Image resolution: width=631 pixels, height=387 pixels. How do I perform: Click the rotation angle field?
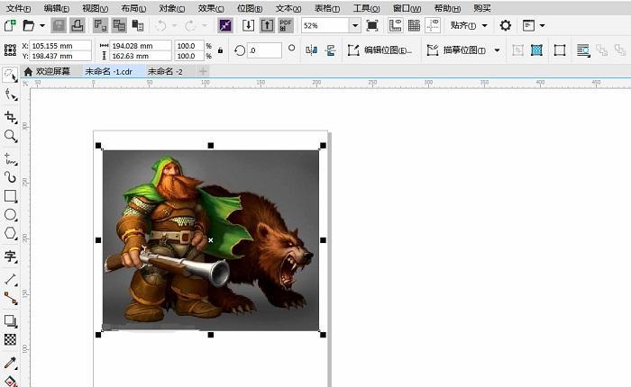(264, 50)
